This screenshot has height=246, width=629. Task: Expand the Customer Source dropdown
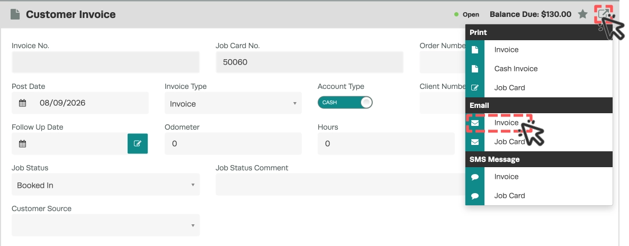[x=105, y=225]
